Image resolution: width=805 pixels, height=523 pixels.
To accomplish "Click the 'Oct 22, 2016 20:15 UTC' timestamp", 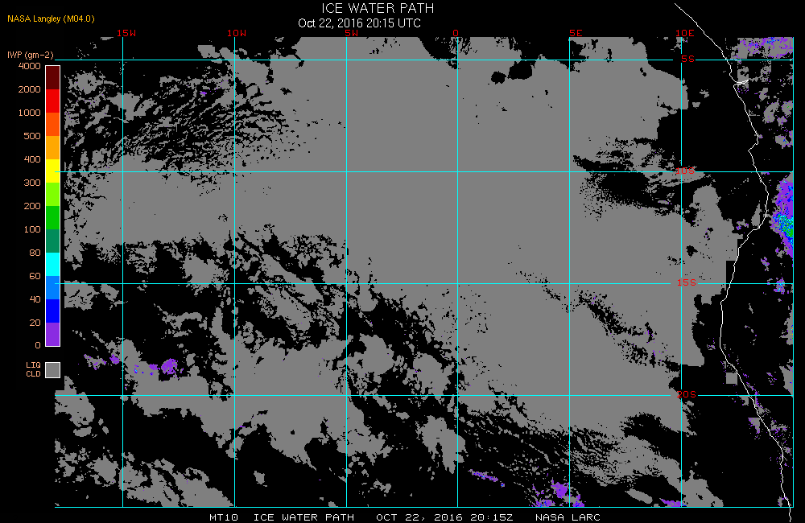I will click(x=359, y=23).
